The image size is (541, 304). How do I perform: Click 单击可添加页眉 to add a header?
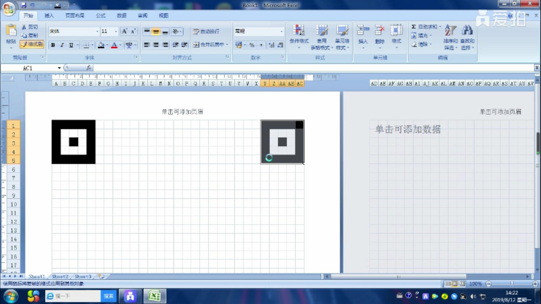[182, 111]
